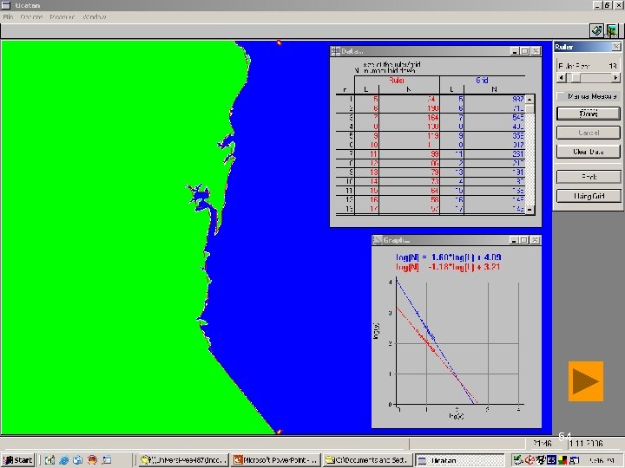625x468 pixels.
Task: Minimize the Data window
Action: (x=515, y=51)
